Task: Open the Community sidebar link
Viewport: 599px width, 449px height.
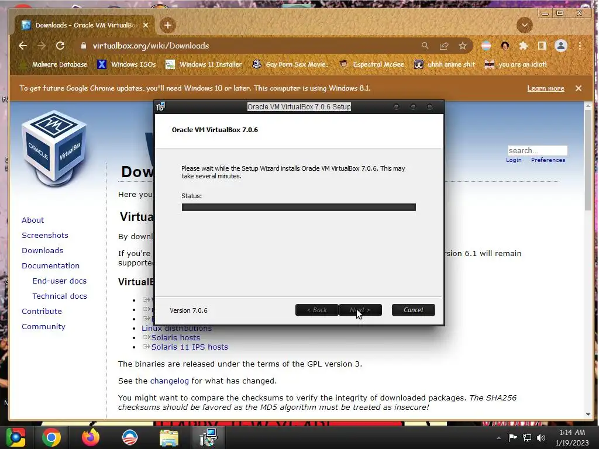Action: [43, 327]
